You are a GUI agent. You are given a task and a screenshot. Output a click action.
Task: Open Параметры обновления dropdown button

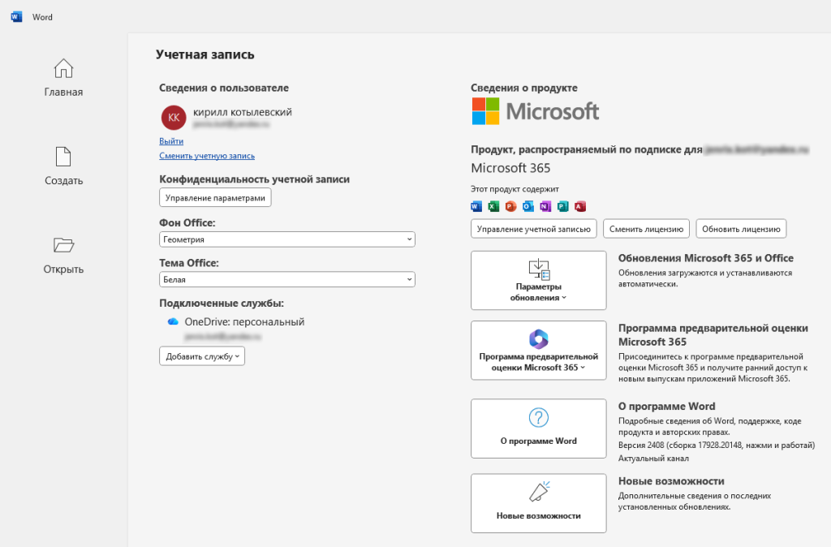pos(539,280)
